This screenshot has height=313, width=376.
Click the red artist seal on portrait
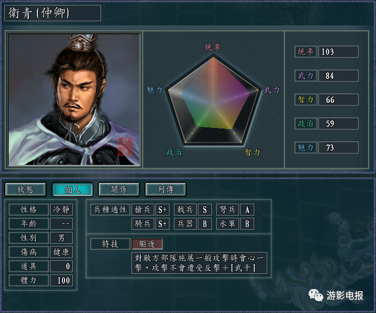click(x=125, y=146)
